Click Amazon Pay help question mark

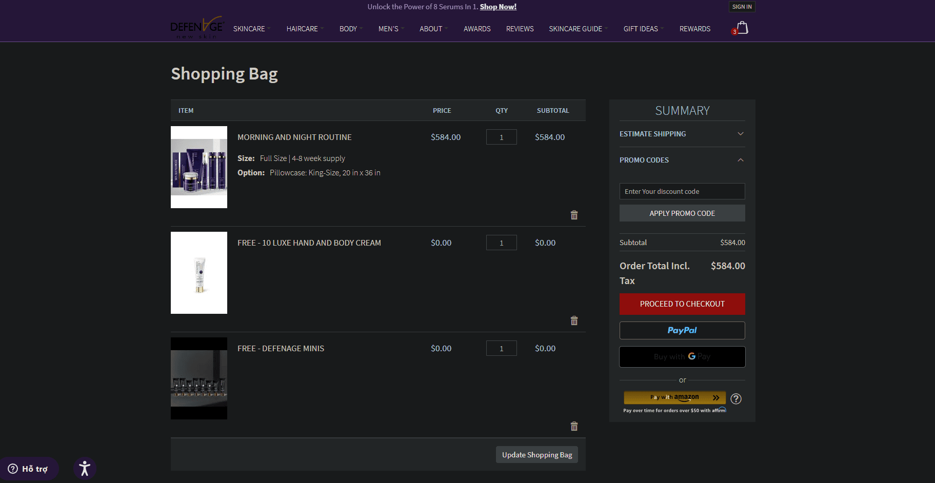click(736, 398)
